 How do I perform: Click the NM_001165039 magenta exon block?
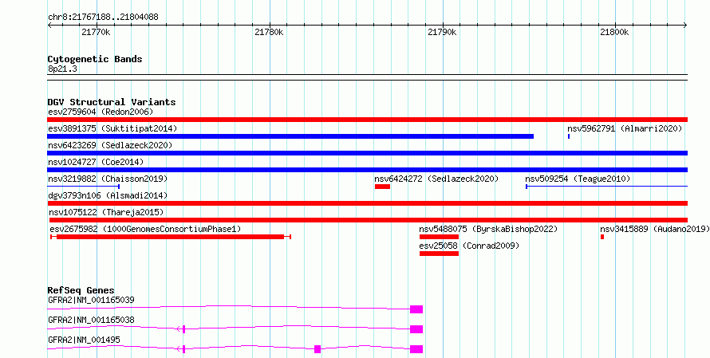click(x=416, y=309)
